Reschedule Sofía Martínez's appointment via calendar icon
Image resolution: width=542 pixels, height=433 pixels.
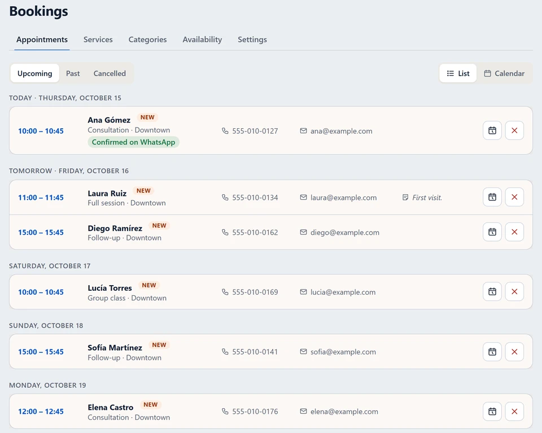tap(492, 352)
